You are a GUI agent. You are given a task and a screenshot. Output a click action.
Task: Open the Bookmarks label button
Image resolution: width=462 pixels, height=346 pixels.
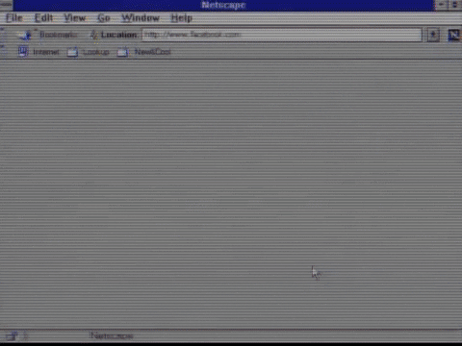click(58, 35)
